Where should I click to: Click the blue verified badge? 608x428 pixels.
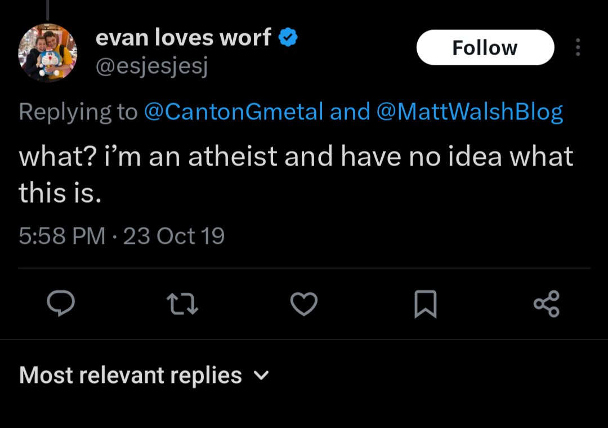[288, 37]
